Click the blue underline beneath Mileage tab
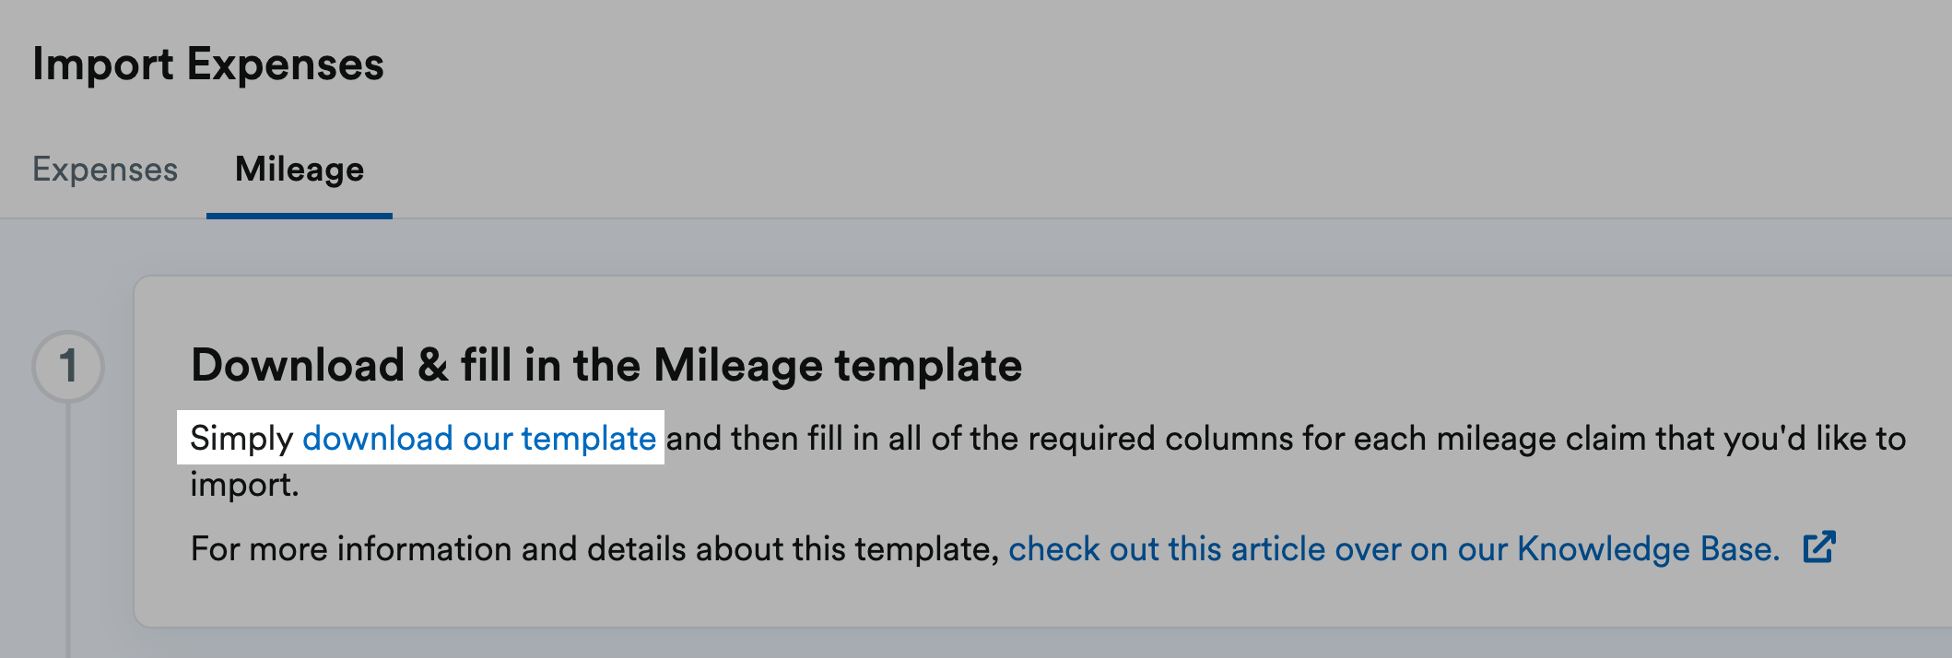 [300, 216]
